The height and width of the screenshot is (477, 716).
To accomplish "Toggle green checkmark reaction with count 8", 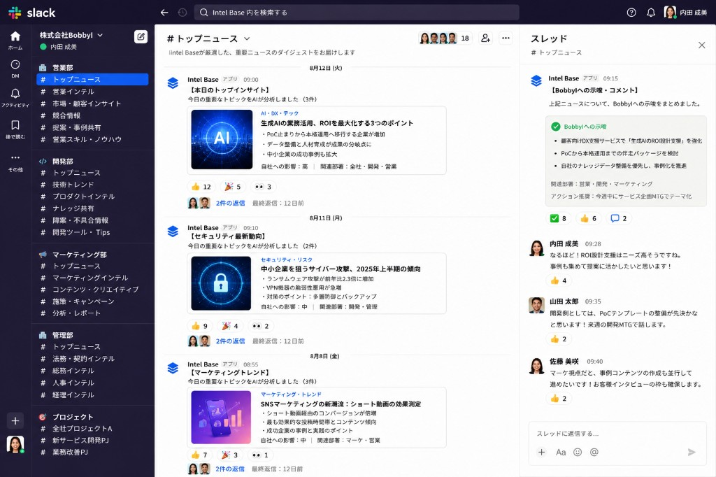I will point(558,218).
